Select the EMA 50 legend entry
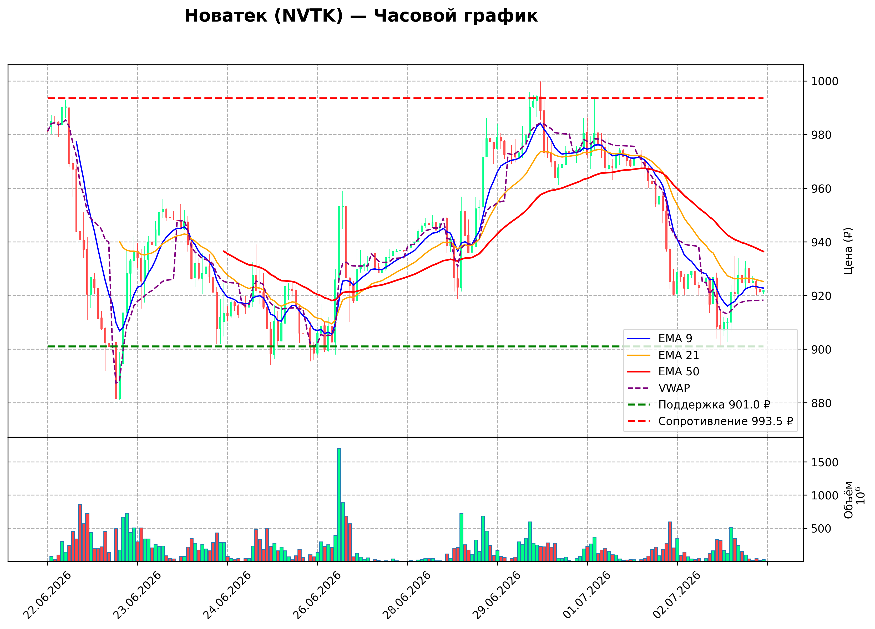 pos(663,372)
